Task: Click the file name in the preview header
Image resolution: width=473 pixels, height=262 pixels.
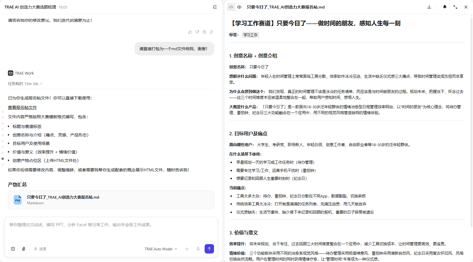Action: click(286, 7)
